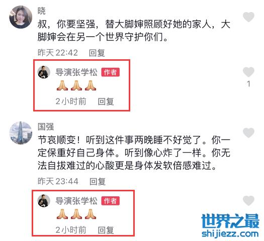The width and height of the screenshot is (264, 241).
Task: Select 国强's condolence comment text
Action: (134, 153)
